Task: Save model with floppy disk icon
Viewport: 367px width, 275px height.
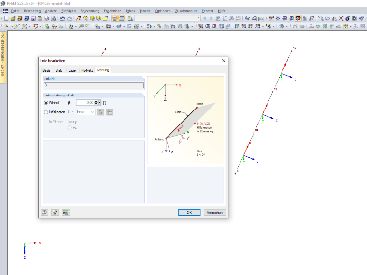Action: click(x=33, y=18)
